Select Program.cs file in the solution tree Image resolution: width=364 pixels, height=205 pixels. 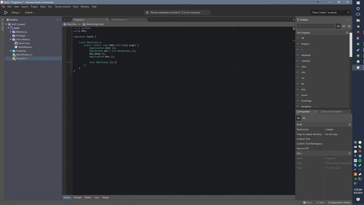click(x=22, y=59)
